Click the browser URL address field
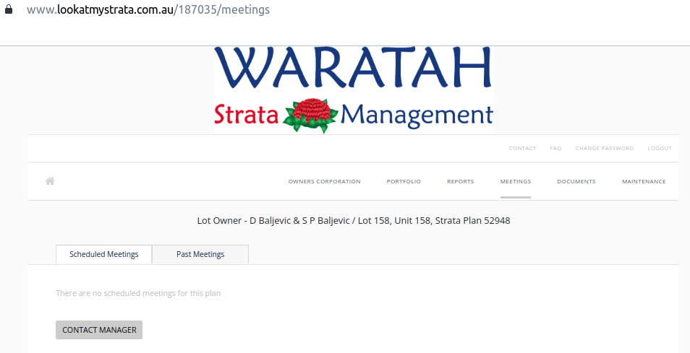Viewport: 690px width, 353px height. (148, 9)
